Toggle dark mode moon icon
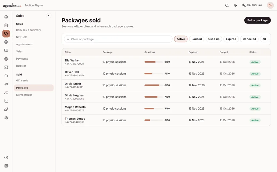 (x=235, y=5)
